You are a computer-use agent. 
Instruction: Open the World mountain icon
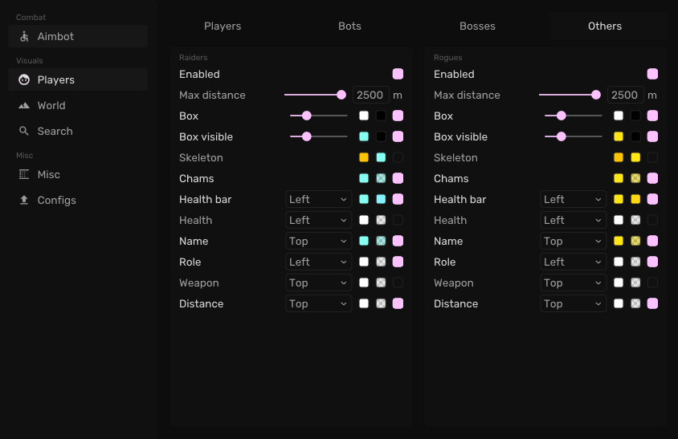click(24, 106)
